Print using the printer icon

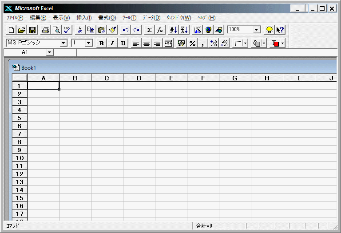[x=45, y=30]
